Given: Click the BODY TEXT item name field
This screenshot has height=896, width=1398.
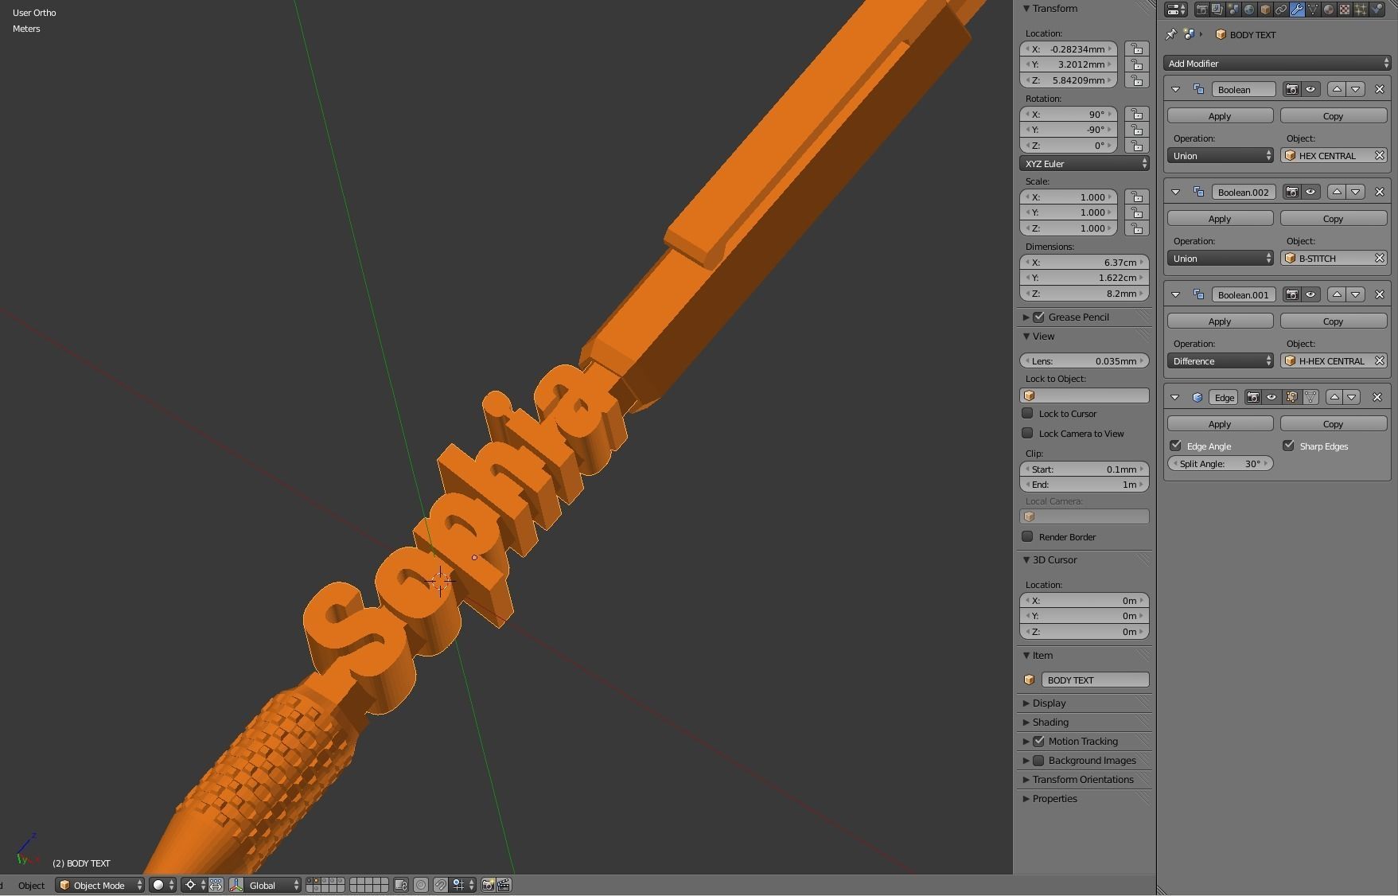Looking at the screenshot, I should pos(1095,680).
